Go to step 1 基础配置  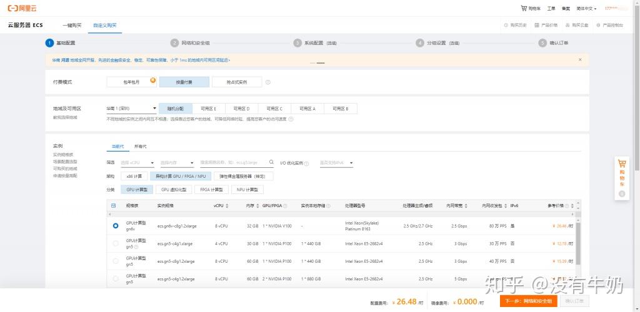pyautogui.click(x=61, y=43)
